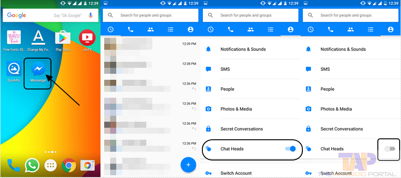Tap the bell icon where Chat Heads is off
The width and height of the screenshot is (401, 178).
(x=308, y=49)
